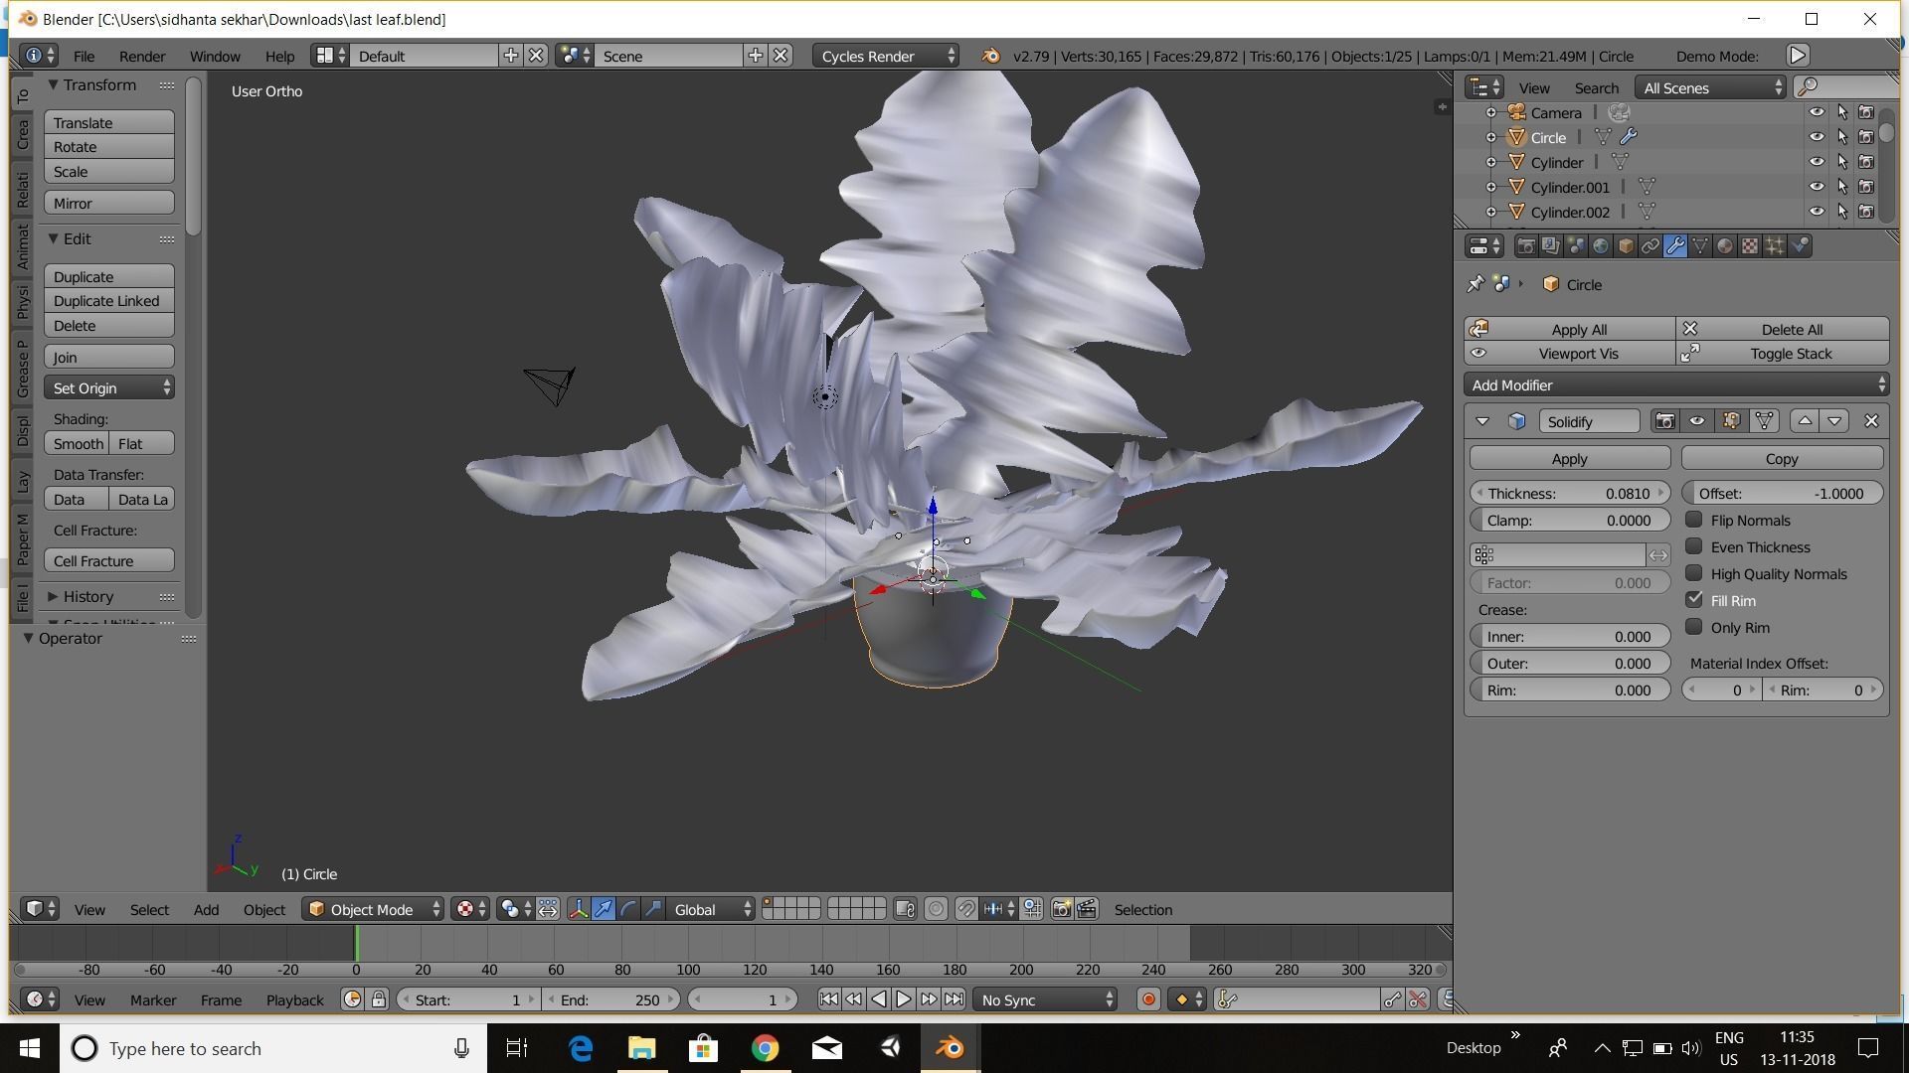The height and width of the screenshot is (1073, 1909).
Task: Open the Object Data mesh tab
Action: 1699,246
